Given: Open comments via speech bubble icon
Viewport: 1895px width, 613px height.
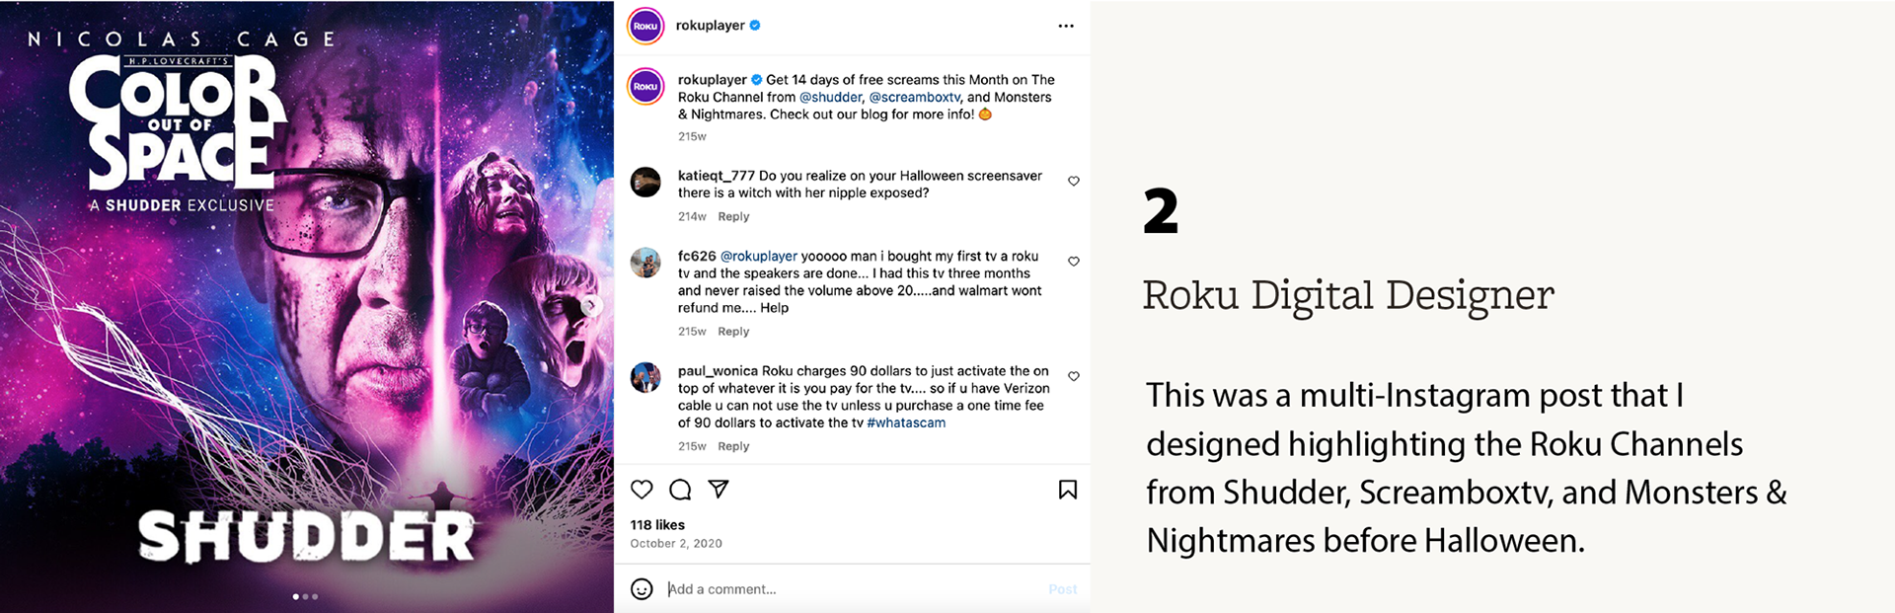Looking at the screenshot, I should pyautogui.click(x=680, y=490).
